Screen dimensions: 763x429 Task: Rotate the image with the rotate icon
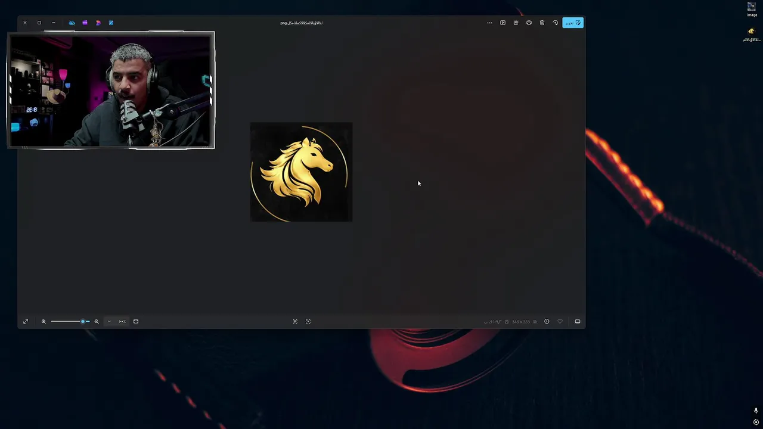(x=555, y=23)
